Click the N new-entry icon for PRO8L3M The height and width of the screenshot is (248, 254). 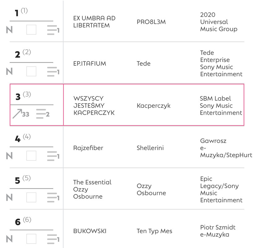pyautogui.click(x=9, y=30)
